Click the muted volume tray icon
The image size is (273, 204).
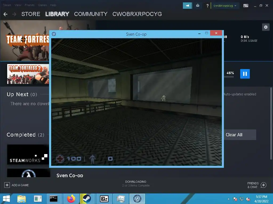click(248, 199)
